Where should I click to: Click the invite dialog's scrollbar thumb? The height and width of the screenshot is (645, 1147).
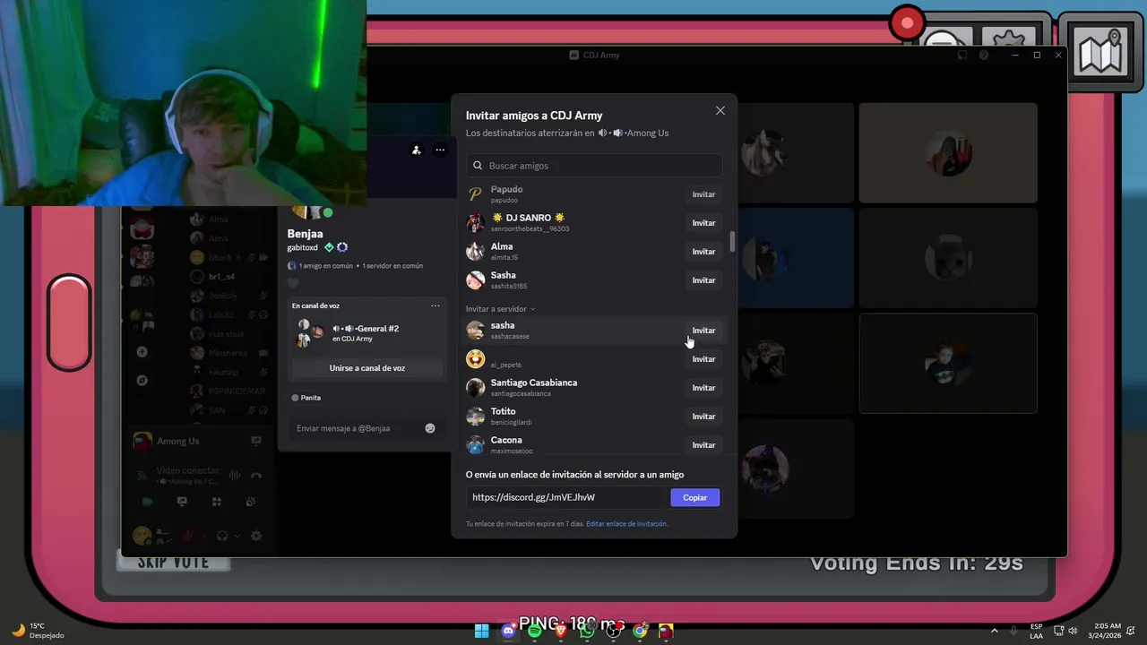pyautogui.click(x=732, y=242)
